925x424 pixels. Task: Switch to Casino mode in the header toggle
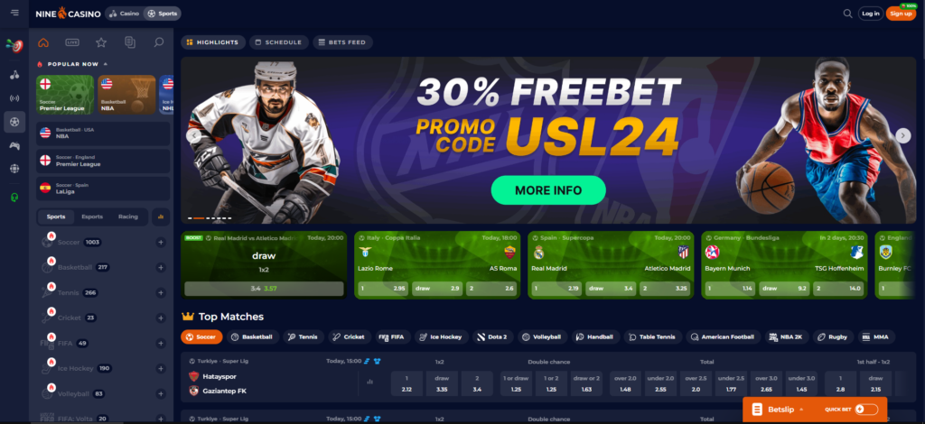coord(125,14)
